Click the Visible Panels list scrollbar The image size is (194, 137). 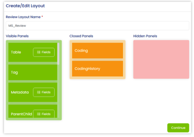pos(58,54)
